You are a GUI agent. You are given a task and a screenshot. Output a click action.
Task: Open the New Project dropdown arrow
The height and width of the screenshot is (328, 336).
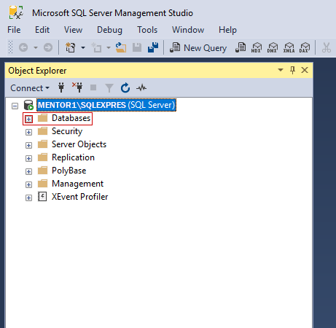[83, 47]
